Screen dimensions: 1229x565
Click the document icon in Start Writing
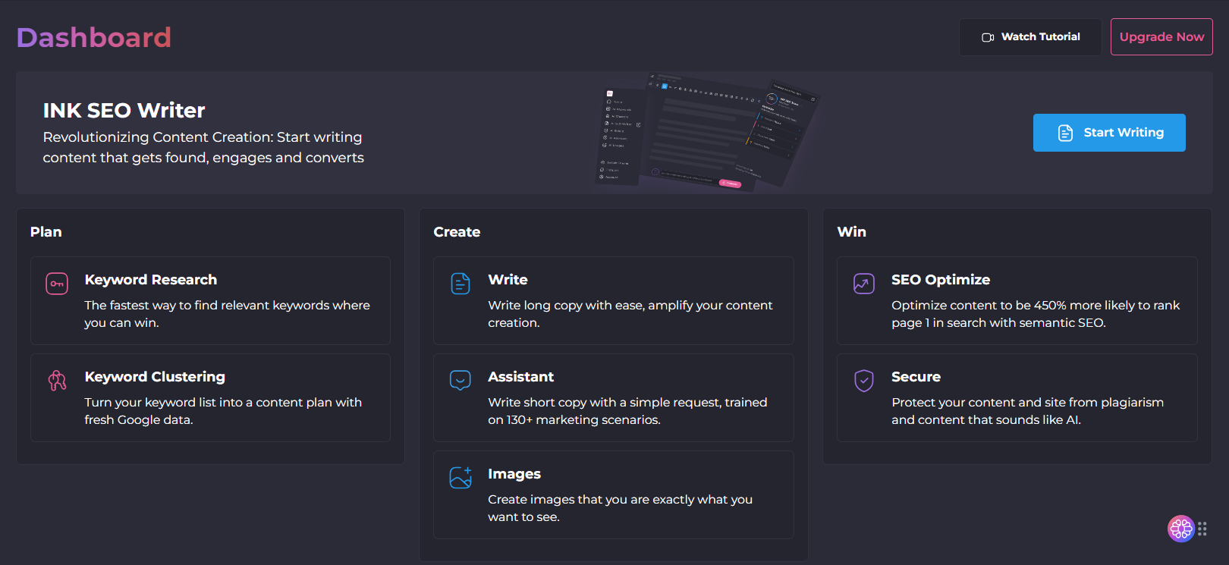tap(1065, 133)
